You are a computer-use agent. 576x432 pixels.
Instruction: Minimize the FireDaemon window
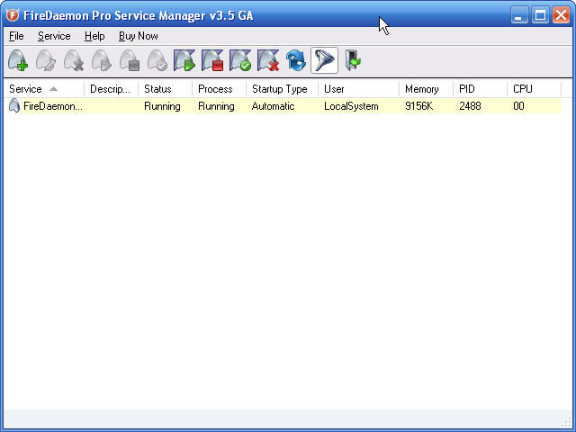[x=519, y=15]
